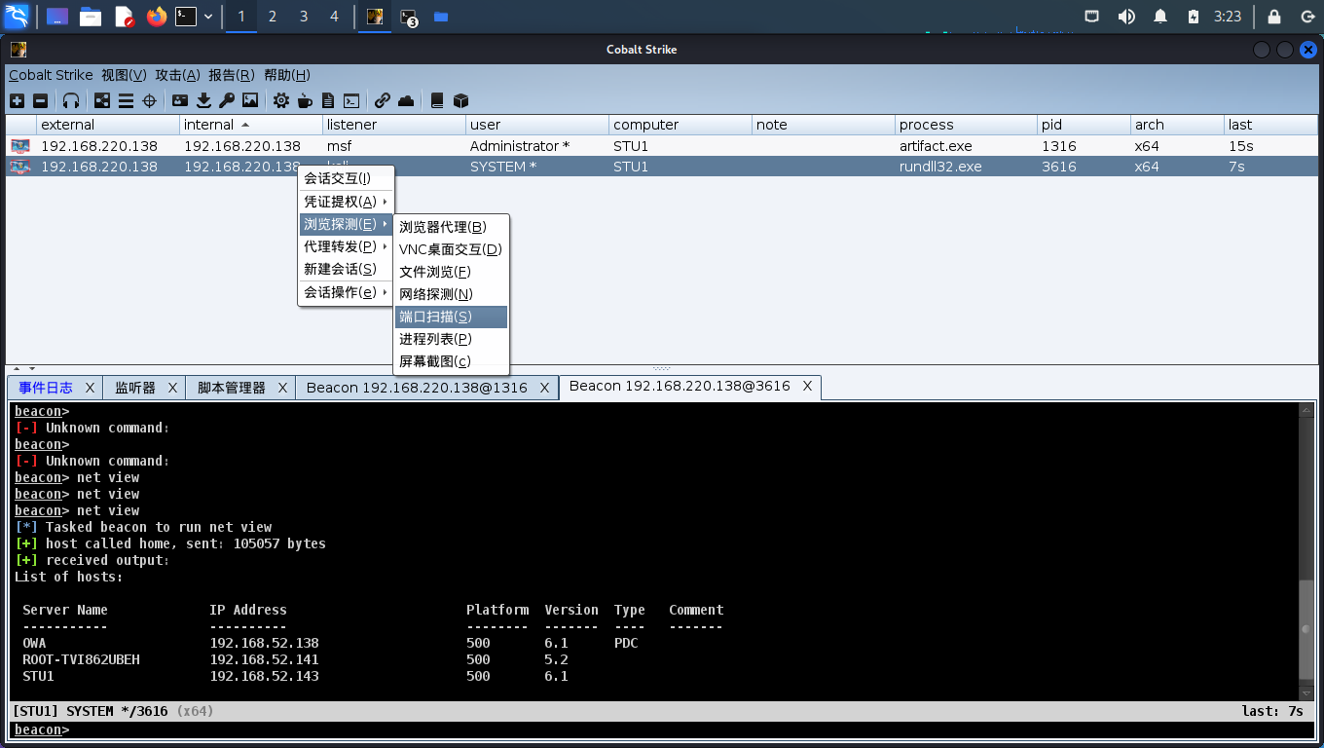Open Keystrokes via the key icon
The width and height of the screenshot is (1324, 748).
227,100
